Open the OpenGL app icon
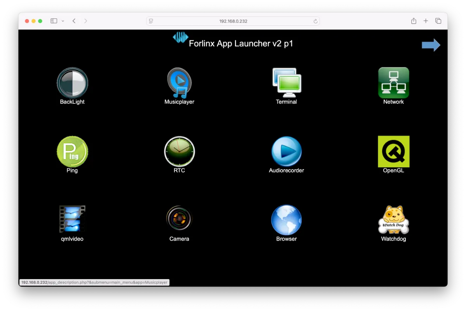The image size is (466, 311). (393, 151)
